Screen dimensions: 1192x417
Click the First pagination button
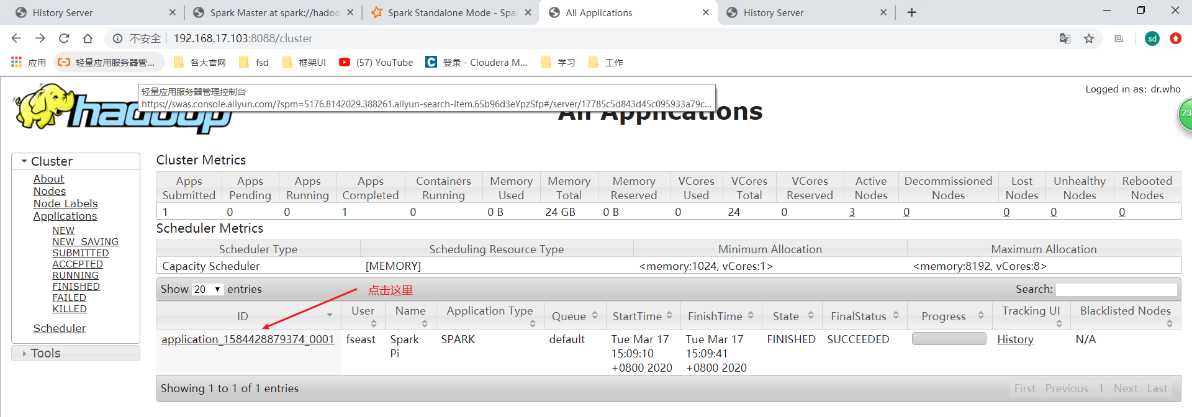1024,388
